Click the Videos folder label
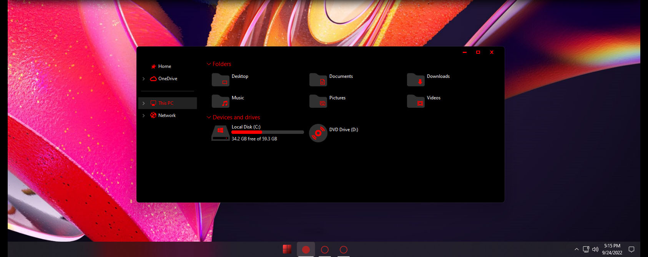Image resolution: width=648 pixels, height=257 pixels. pos(434,98)
